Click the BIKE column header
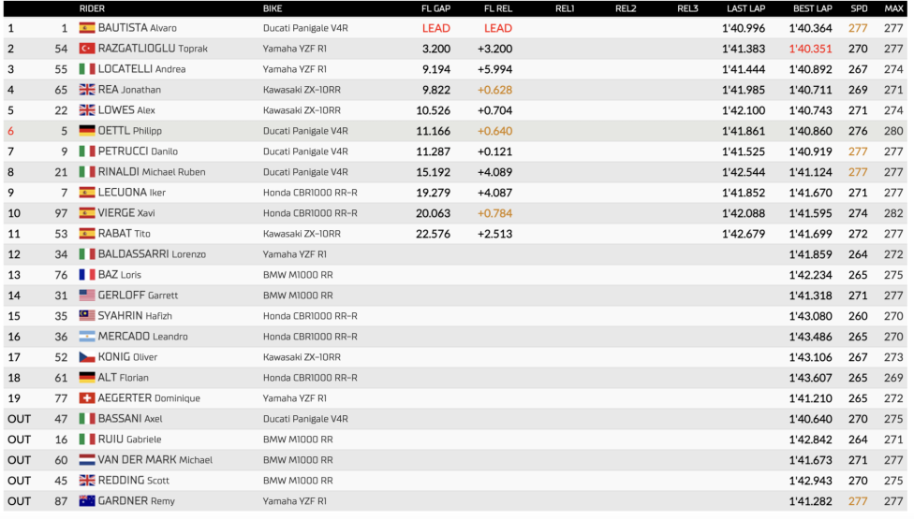This screenshot has height=519, width=914. click(x=273, y=8)
